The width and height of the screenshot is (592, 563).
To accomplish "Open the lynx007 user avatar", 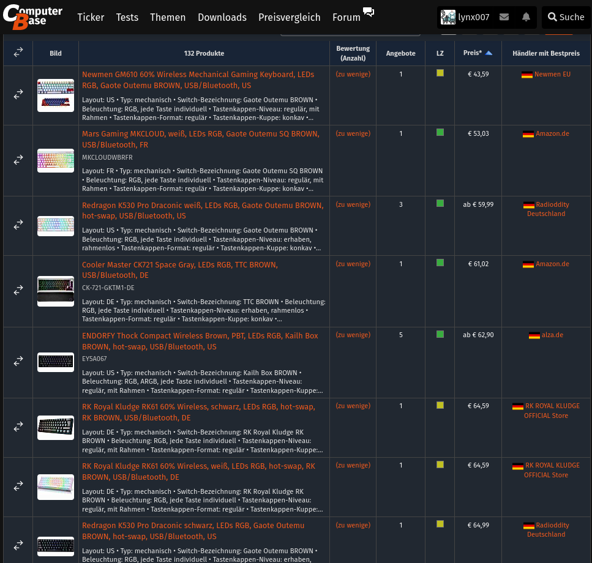I will point(448,17).
